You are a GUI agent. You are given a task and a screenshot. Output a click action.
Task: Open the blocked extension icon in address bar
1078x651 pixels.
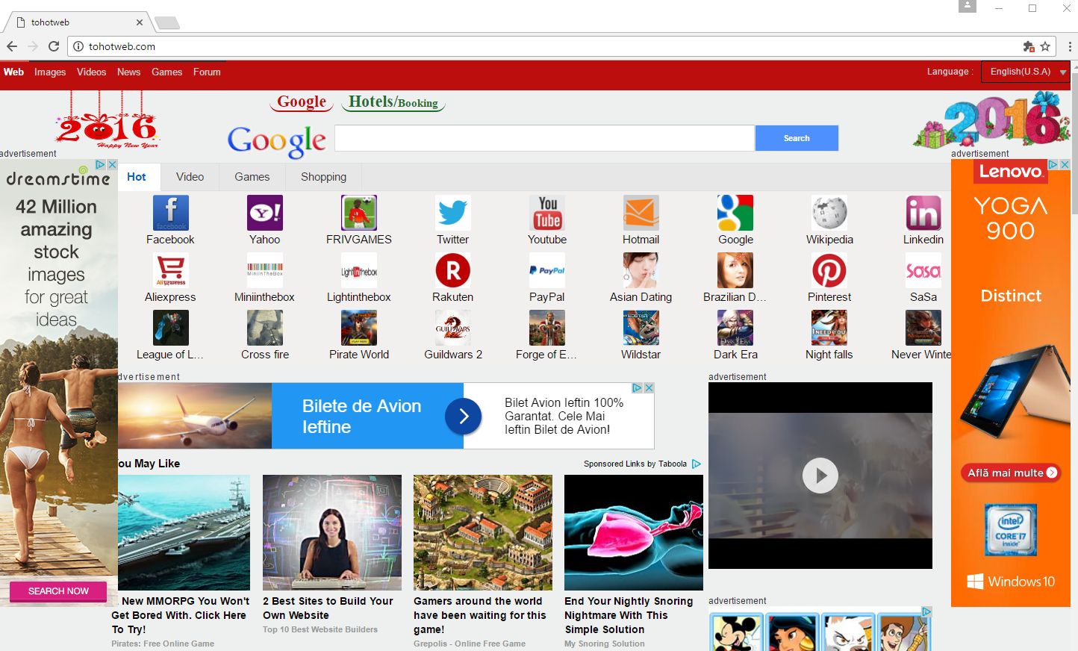[x=1029, y=46]
